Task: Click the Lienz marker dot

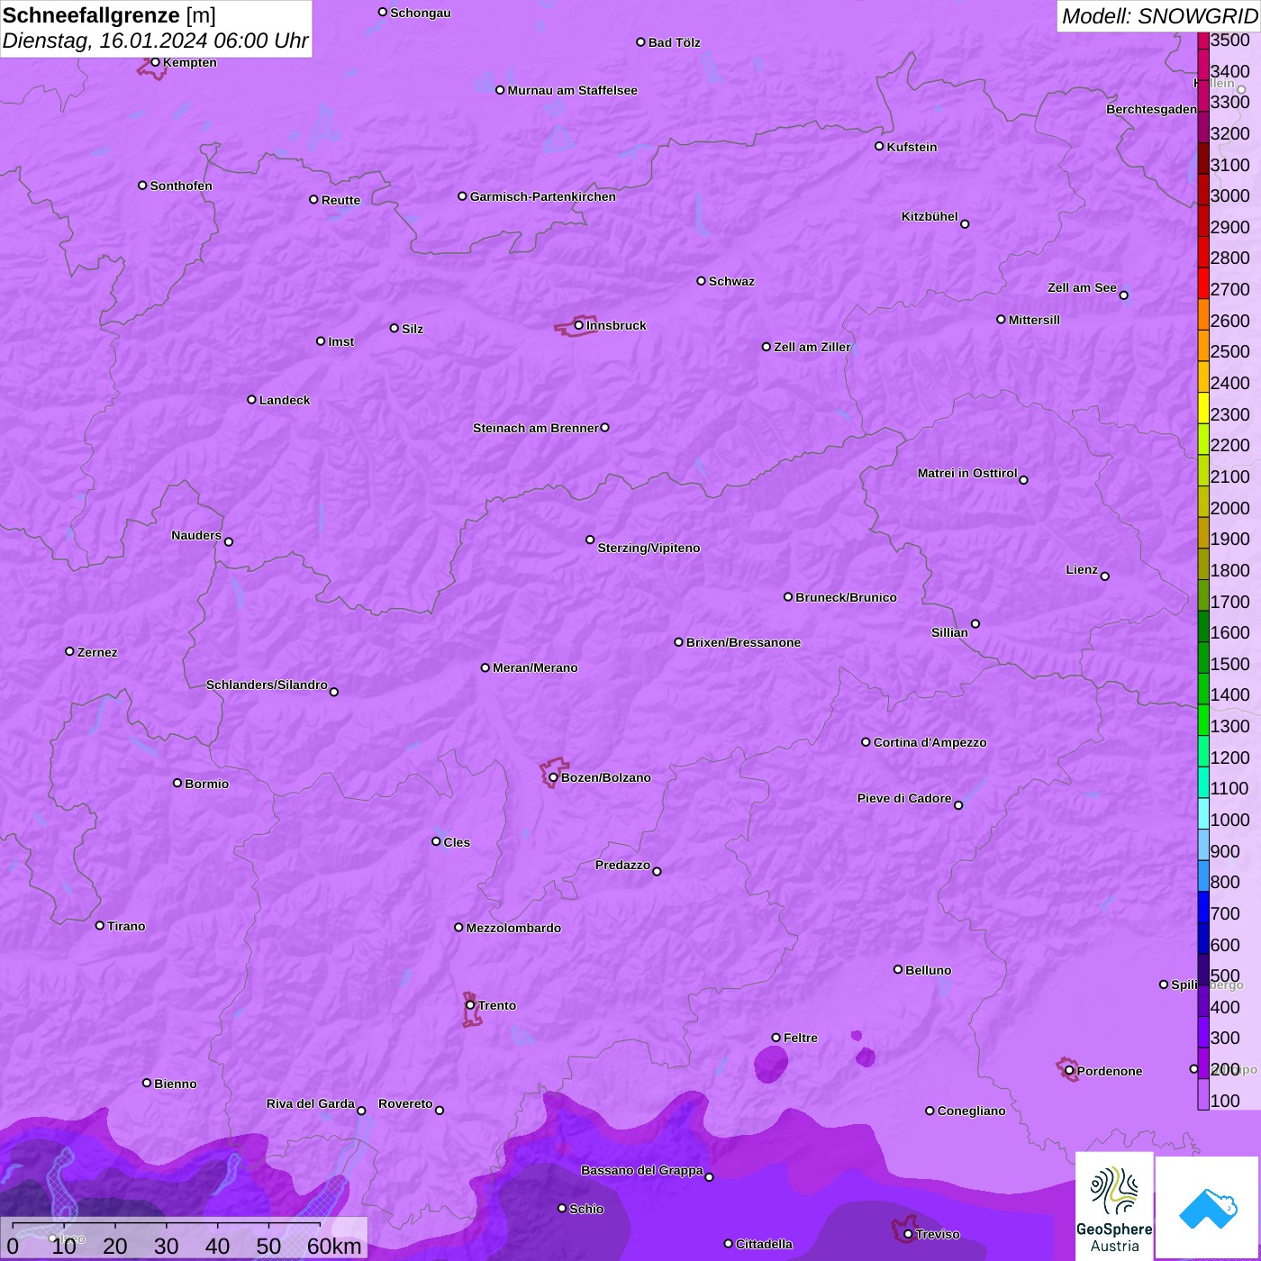Action: pyautogui.click(x=1105, y=576)
